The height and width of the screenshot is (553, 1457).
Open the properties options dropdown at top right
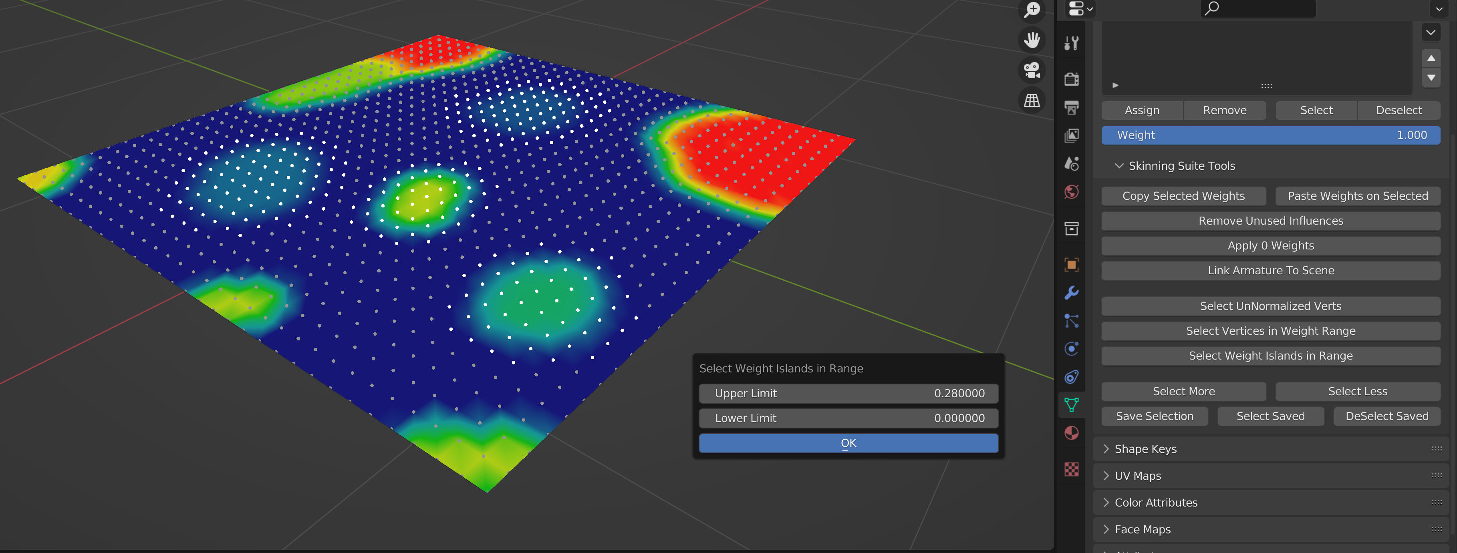click(1439, 9)
